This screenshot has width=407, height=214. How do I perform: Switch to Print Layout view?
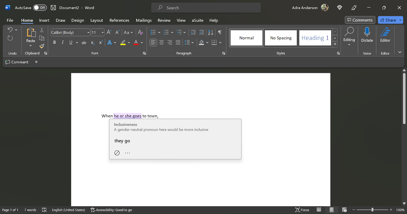(331, 210)
